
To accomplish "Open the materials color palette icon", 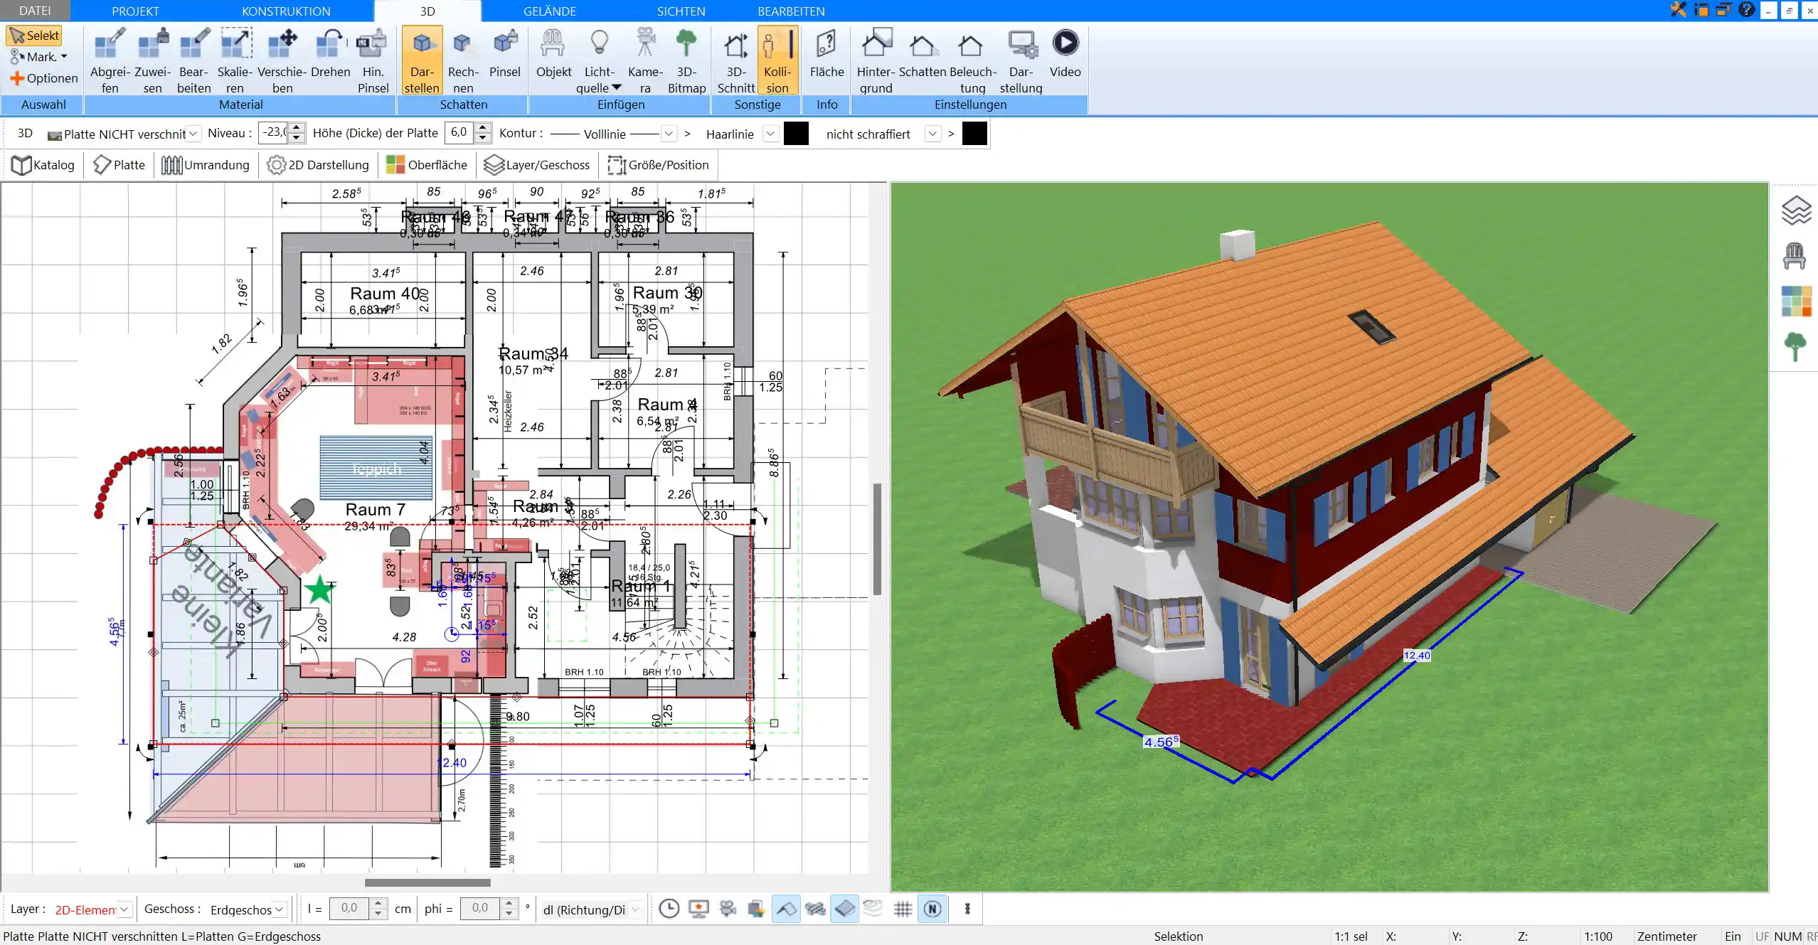I will click(1795, 301).
